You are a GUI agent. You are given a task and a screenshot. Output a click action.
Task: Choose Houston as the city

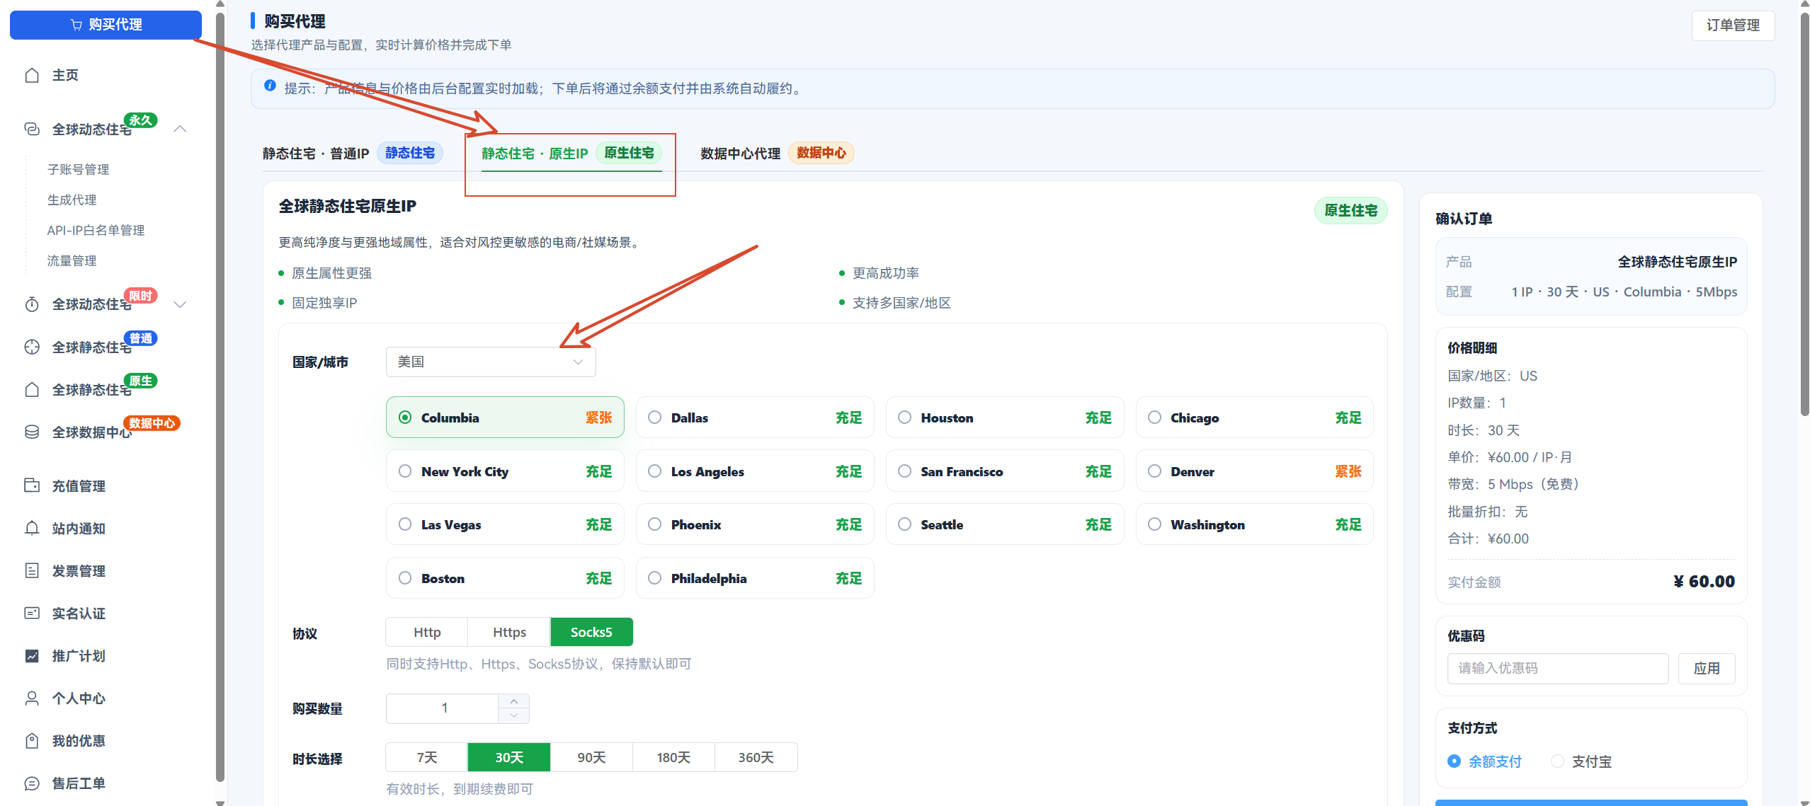tap(1005, 418)
